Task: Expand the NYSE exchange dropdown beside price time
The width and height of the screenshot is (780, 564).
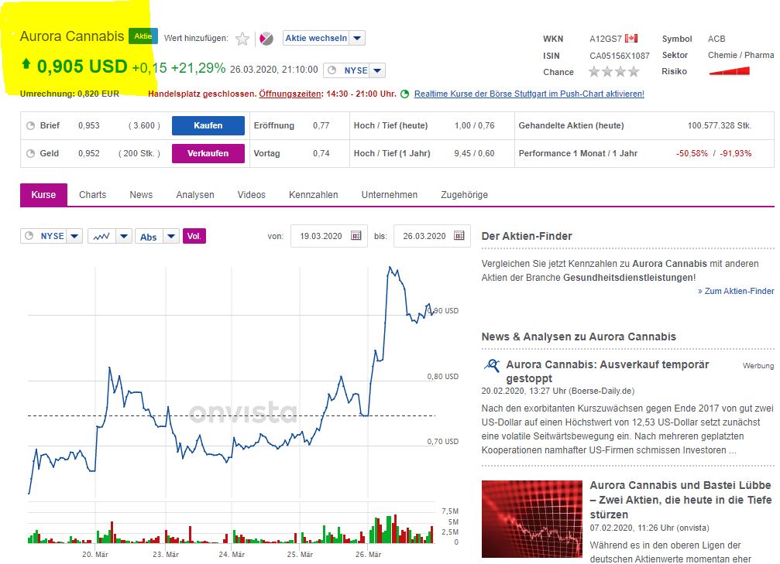Action: coord(377,70)
